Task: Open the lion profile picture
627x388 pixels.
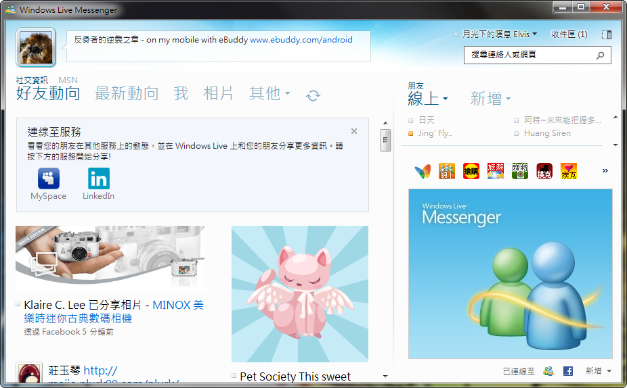Action: tap(36, 47)
